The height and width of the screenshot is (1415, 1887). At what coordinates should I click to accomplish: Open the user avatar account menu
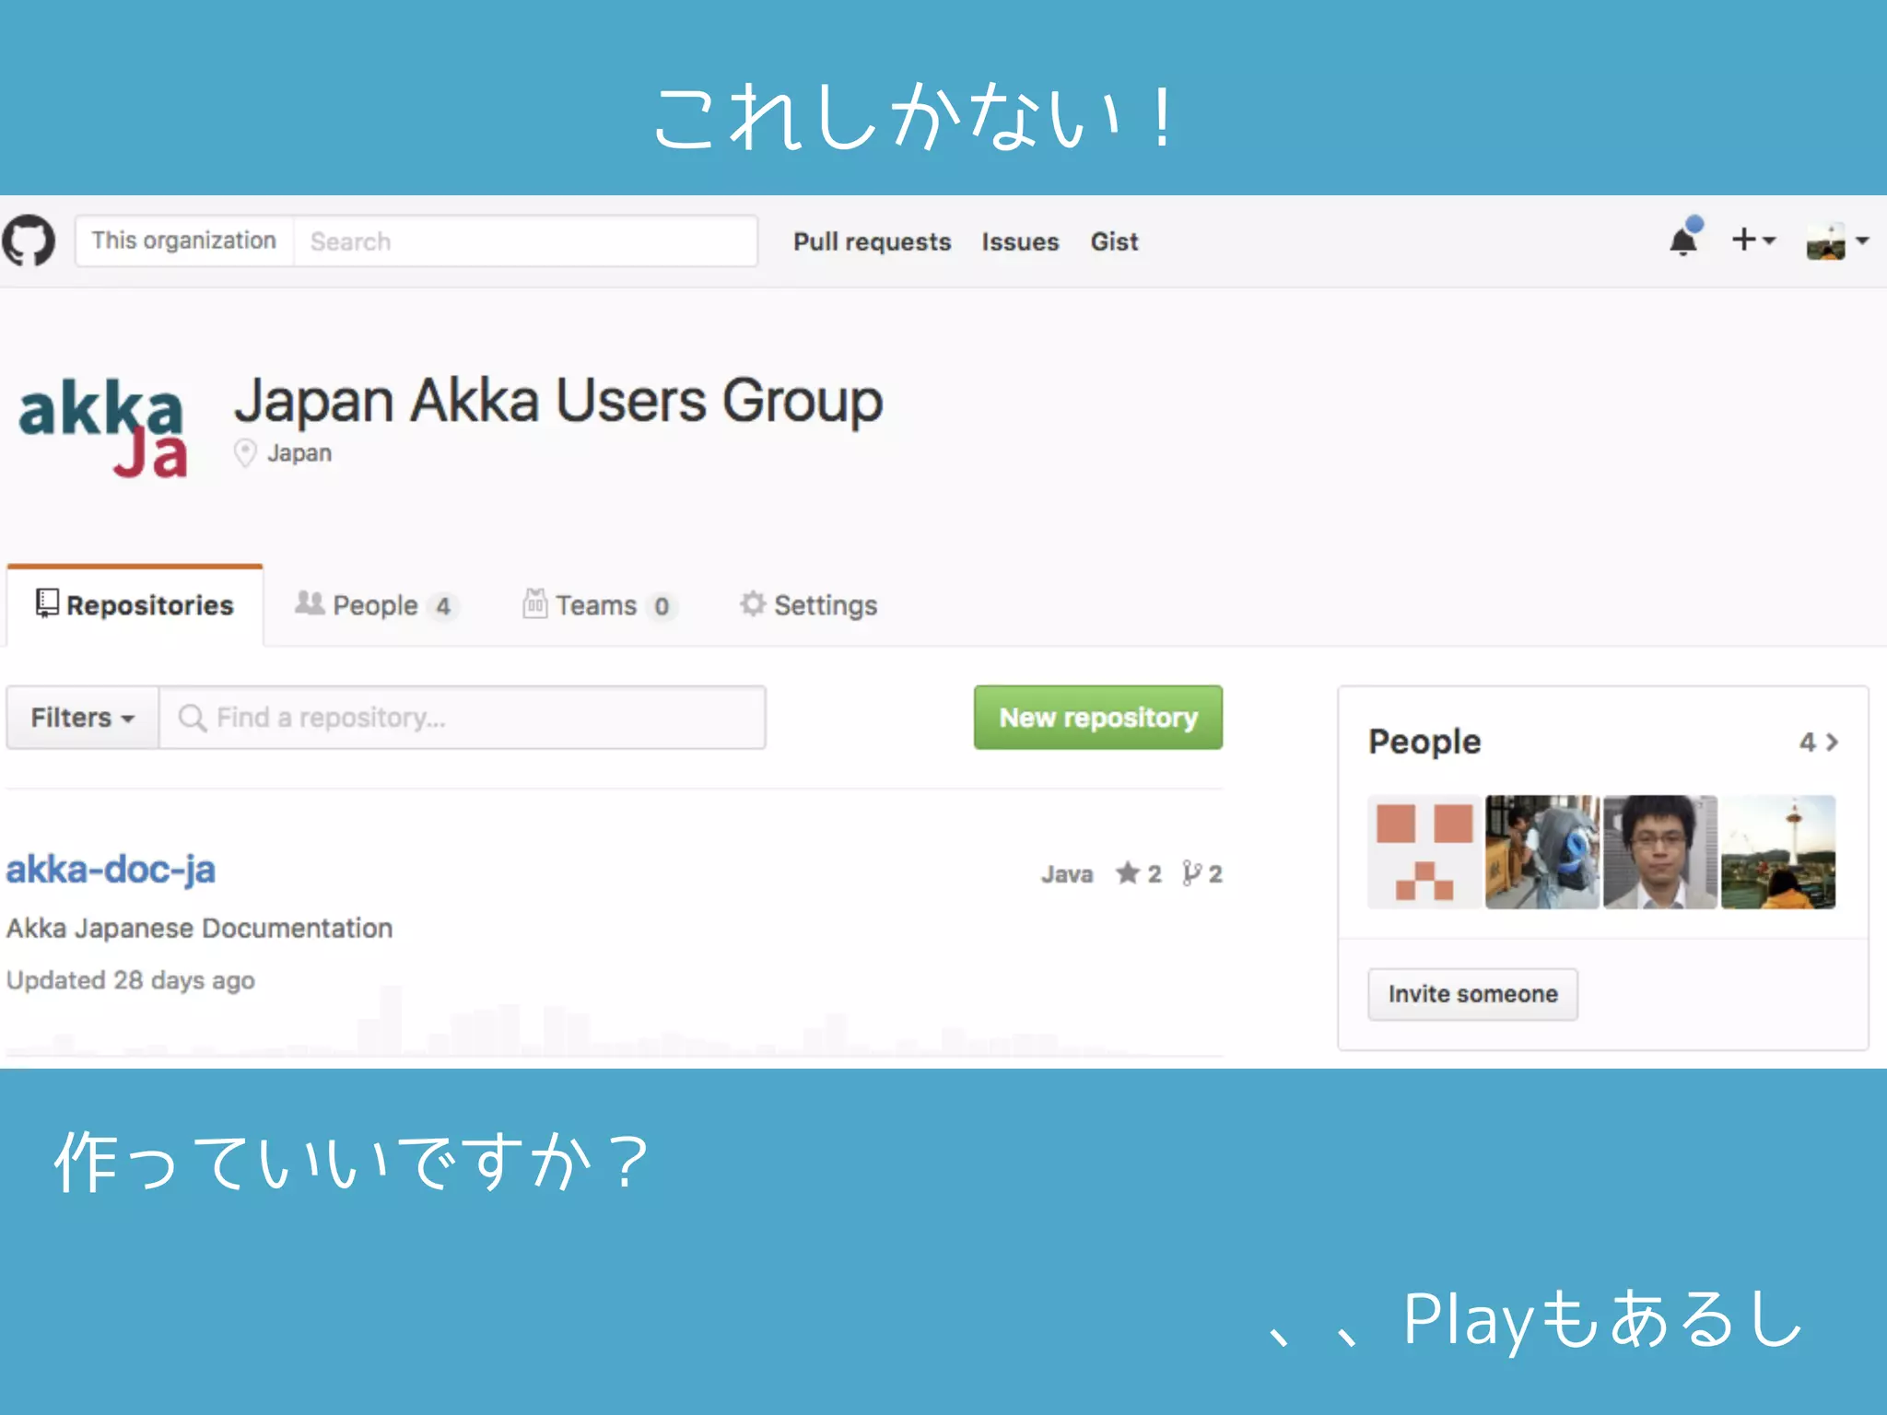click(x=1837, y=241)
